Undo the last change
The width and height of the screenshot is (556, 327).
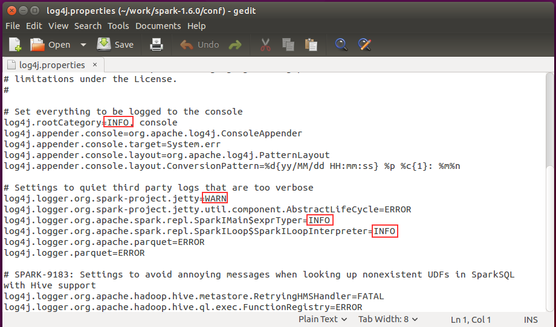coord(199,45)
